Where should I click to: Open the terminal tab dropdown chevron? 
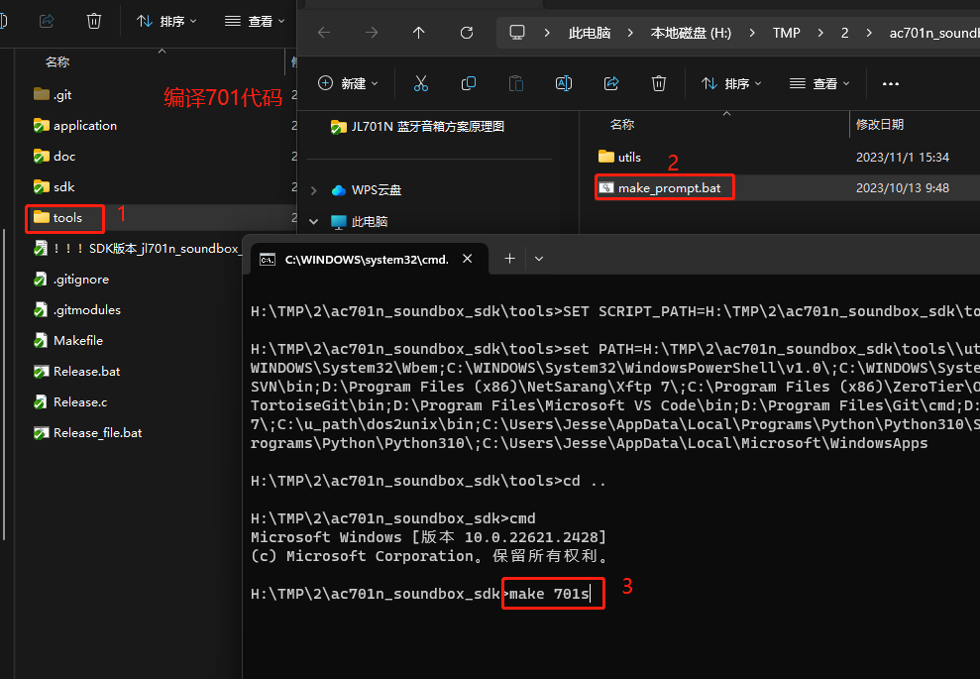(x=539, y=259)
